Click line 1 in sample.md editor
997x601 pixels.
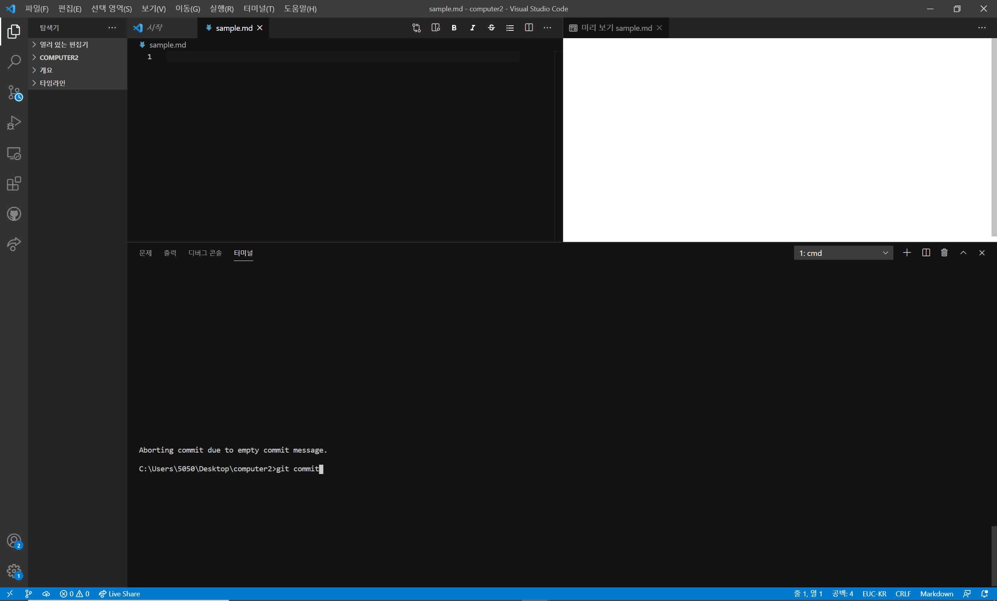[x=343, y=56]
